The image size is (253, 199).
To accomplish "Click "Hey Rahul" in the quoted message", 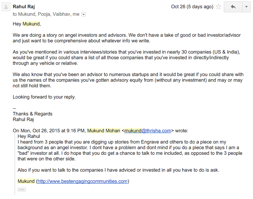I will pos(29,136).
